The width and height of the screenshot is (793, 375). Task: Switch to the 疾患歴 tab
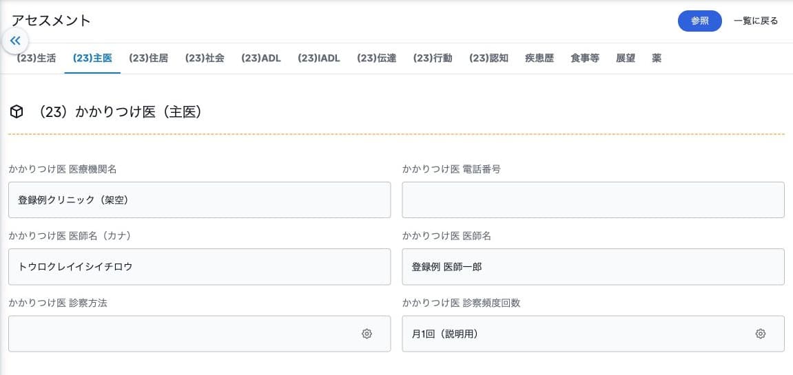539,58
